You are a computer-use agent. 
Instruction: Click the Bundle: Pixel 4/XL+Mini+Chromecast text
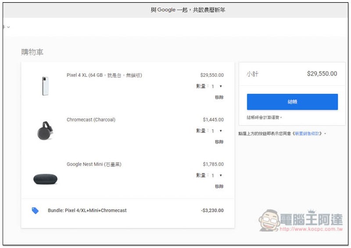click(87, 211)
